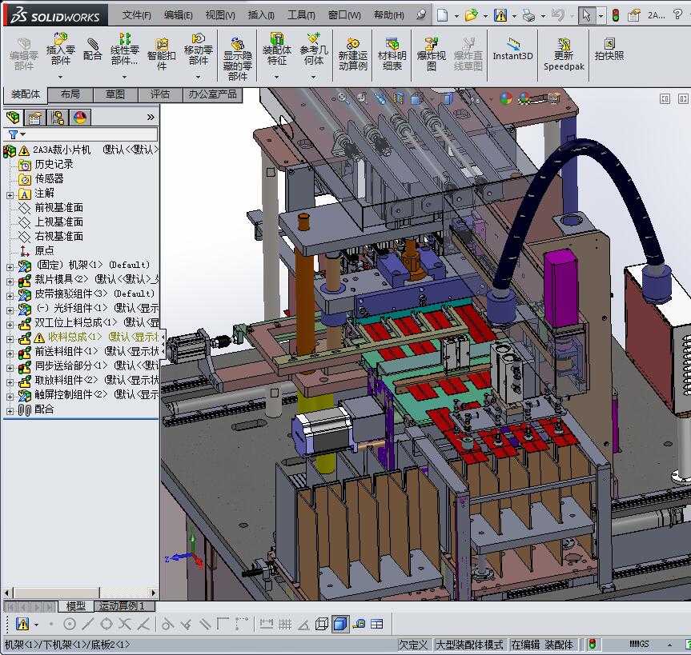The image size is (691, 655).
Task: Expand the 配合 mates folder in tree
Action: click(10, 409)
